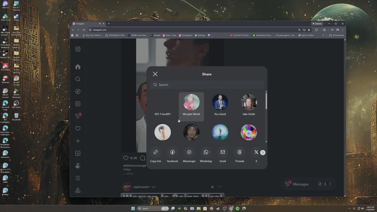
Task: Bookmark this page with the star icon
Action: coord(309,30)
